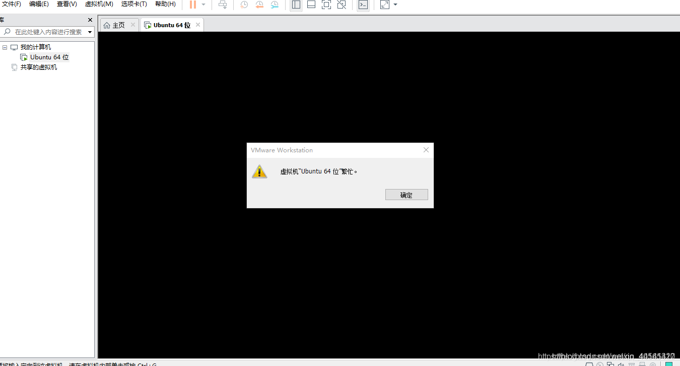Screen dimensions: 680x366
Task: Select 我的计算机 in the library tree
Action: click(x=36, y=47)
